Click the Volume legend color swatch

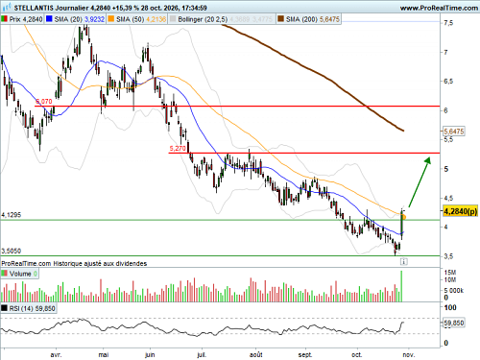click(5, 274)
